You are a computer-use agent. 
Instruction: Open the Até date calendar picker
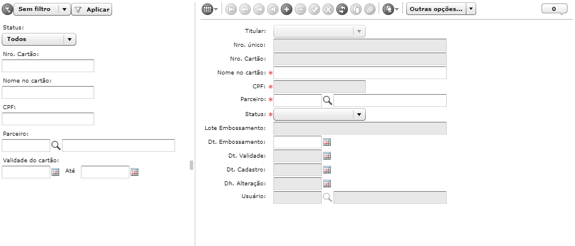[135, 172]
